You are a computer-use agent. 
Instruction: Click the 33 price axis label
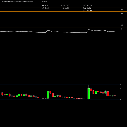122,13
